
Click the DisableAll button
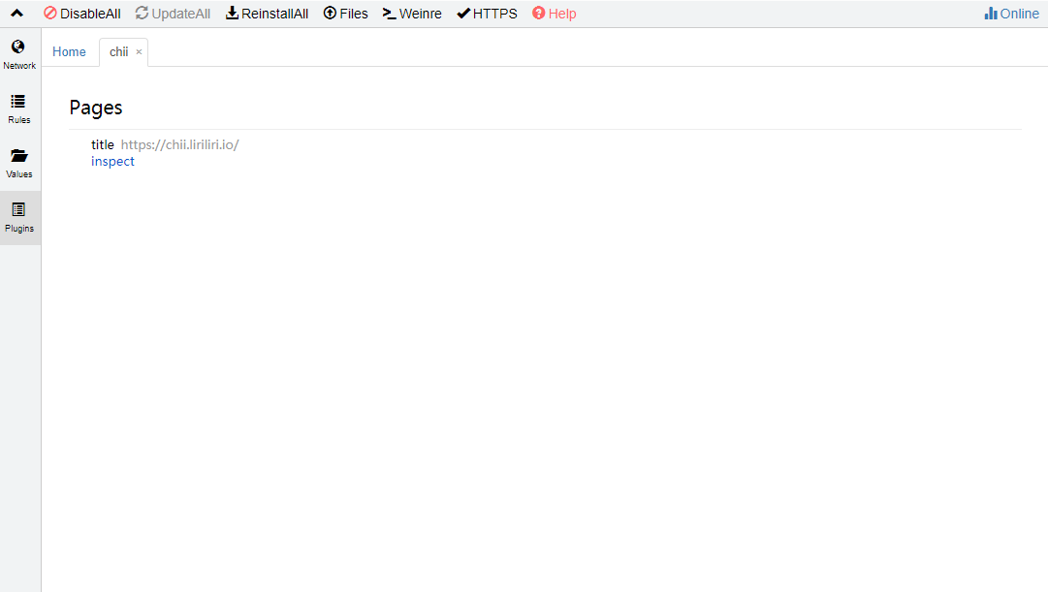click(82, 14)
